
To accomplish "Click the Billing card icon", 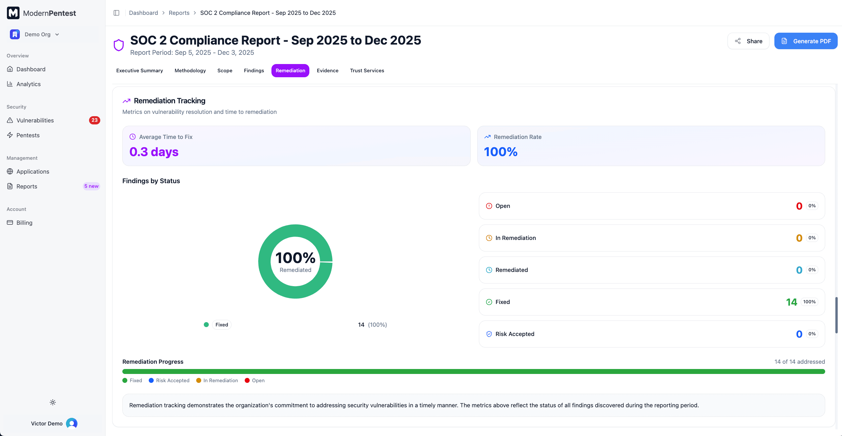I will 10,222.
